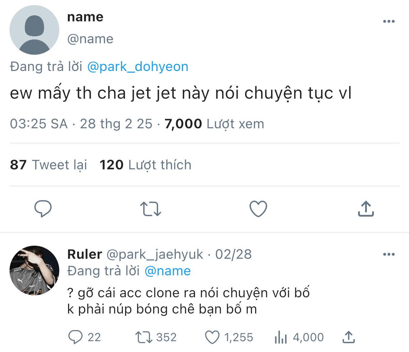The height and width of the screenshot is (352, 409).
Task: Reply to Ruler's tweet via comment icon
Action: click(x=75, y=337)
